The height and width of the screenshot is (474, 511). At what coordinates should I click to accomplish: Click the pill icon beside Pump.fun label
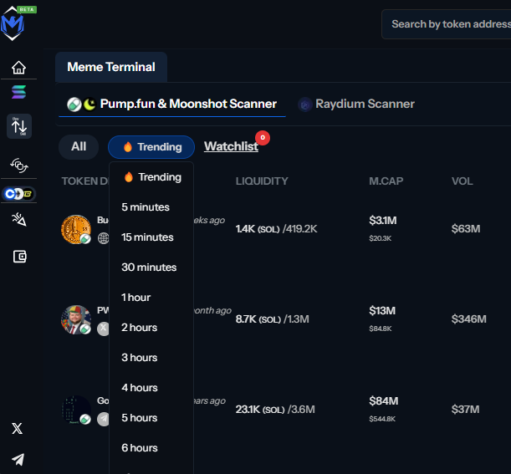click(74, 104)
